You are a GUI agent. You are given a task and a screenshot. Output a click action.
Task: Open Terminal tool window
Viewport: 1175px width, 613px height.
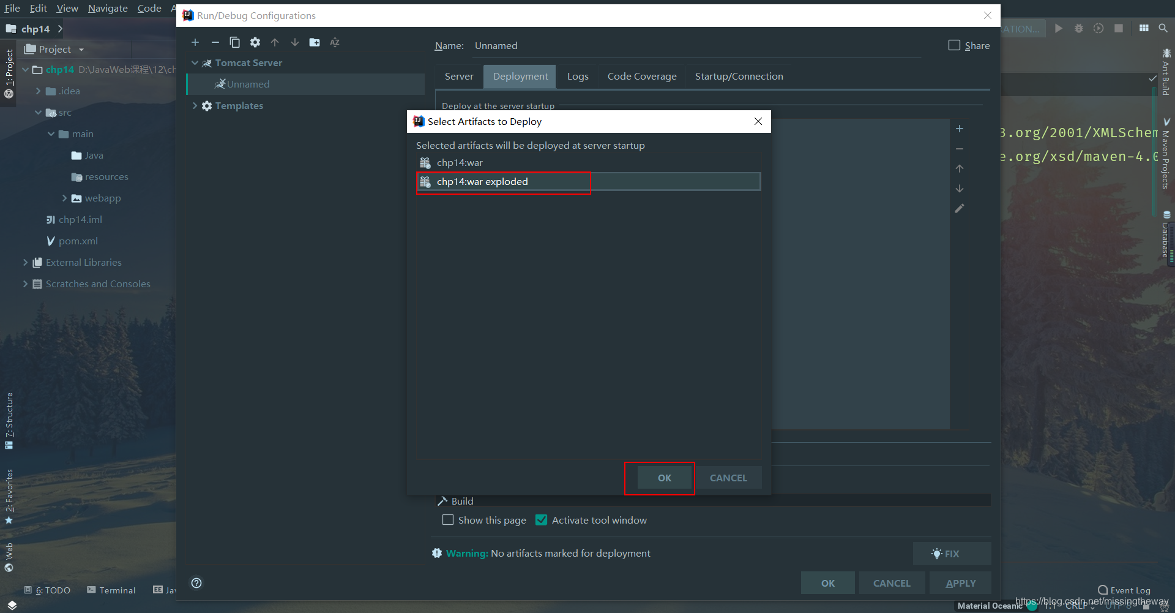coord(111,590)
